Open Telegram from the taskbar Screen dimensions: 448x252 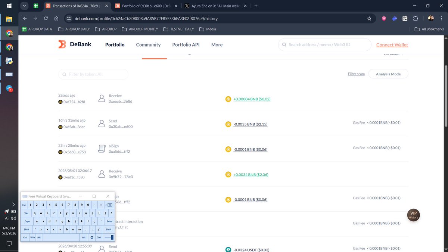pyautogui.click(x=9, y=88)
